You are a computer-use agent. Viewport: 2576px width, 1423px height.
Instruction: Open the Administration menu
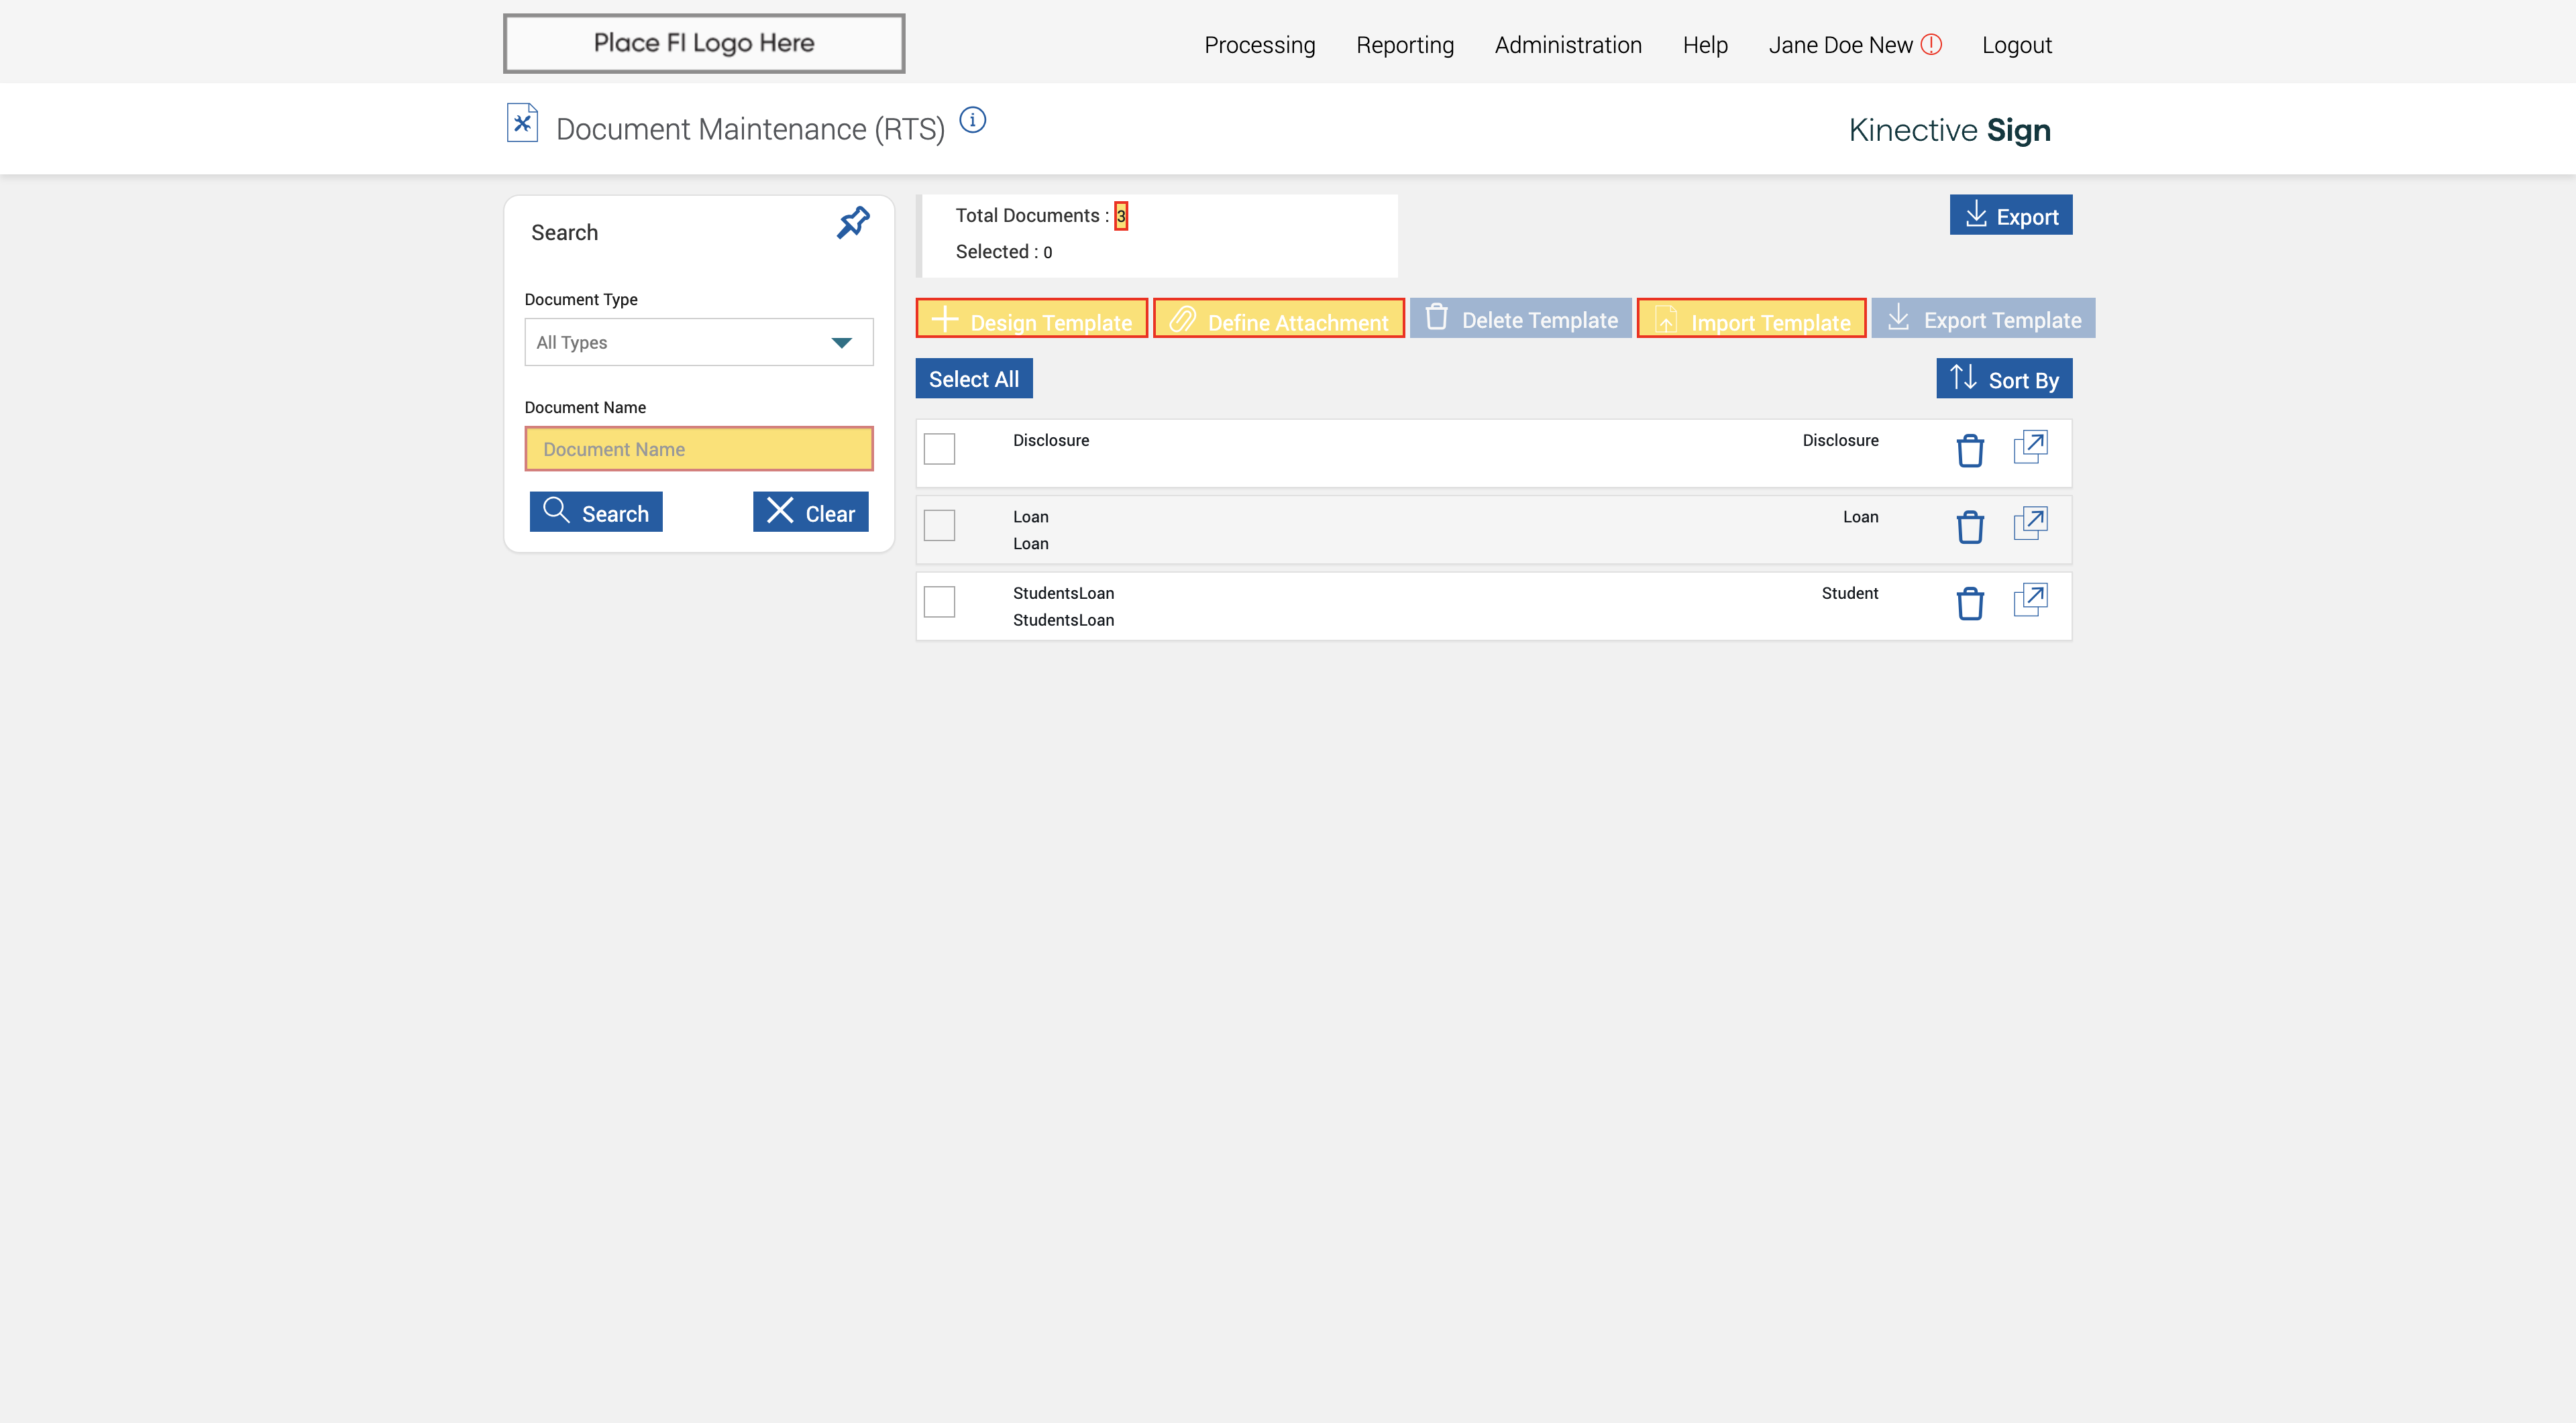pos(1567,45)
